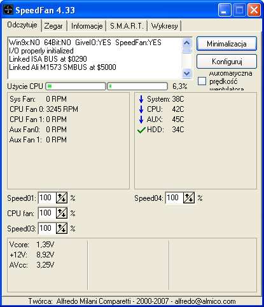264x307 pixels.
Task: Click the green checkmark beside HDD temperature
Action: click(x=141, y=130)
